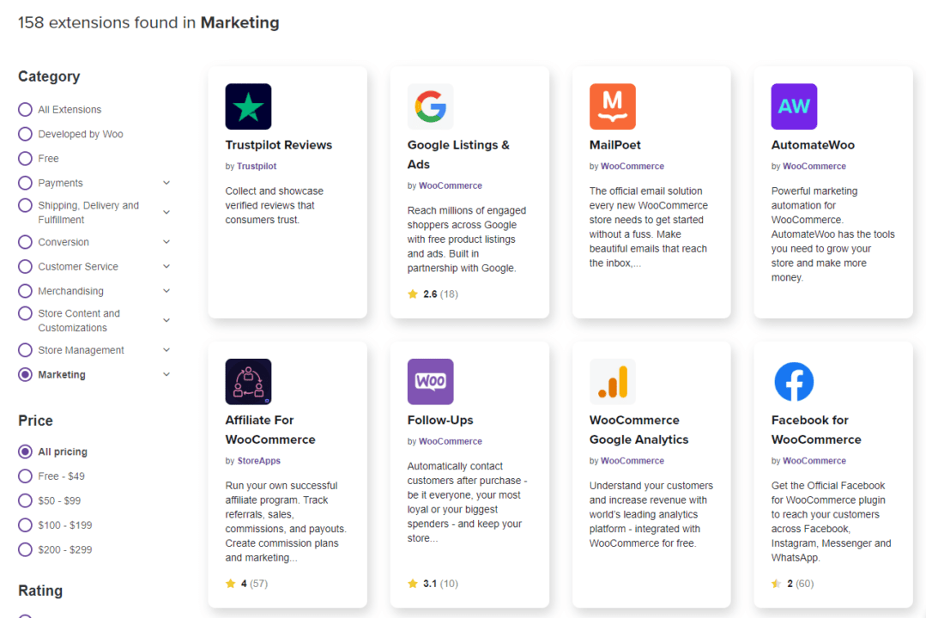
Task: Open the MailPoet title link
Action: (614, 144)
